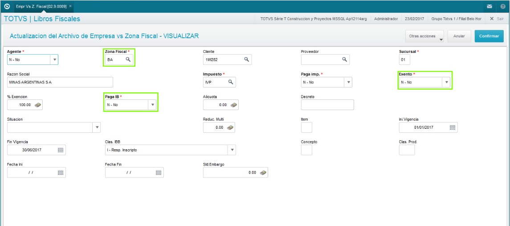
Task: Click the Decreto input field
Action: pos(327,105)
